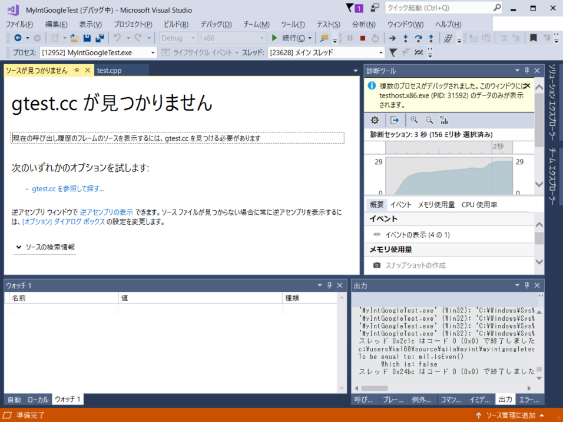Switch to the エラー output tab
This screenshot has height=422, width=563.
pyautogui.click(x=529, y=400)
